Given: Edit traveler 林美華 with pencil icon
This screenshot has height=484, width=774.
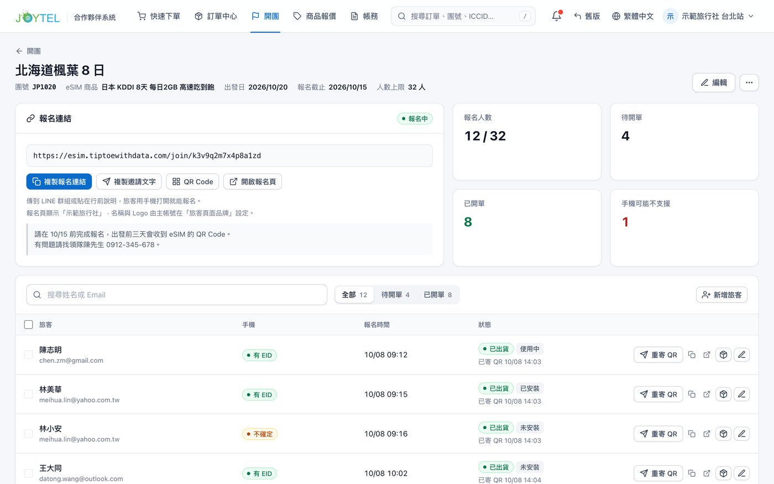Looking at the screenshot, I should 742,394.
